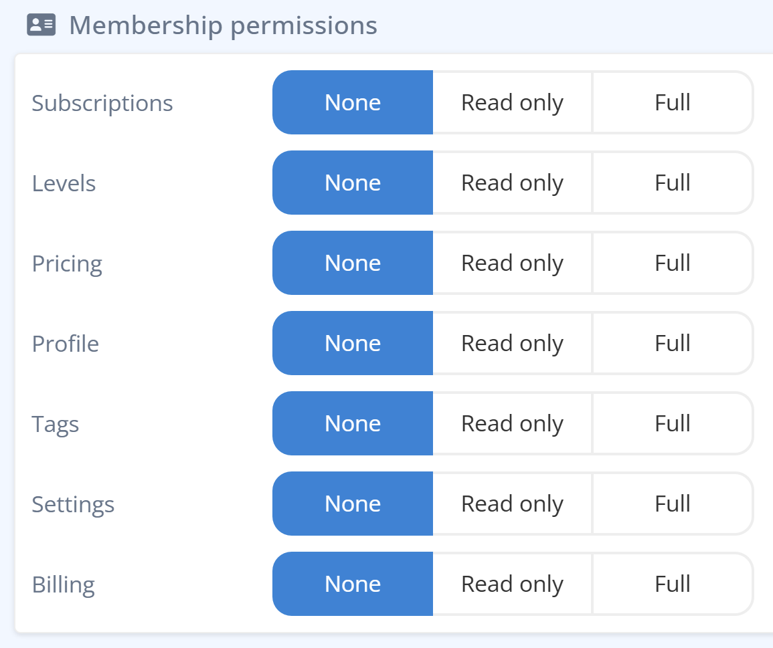Click the membership card icon in the header
773x648 pixels.
coord(41,25)
